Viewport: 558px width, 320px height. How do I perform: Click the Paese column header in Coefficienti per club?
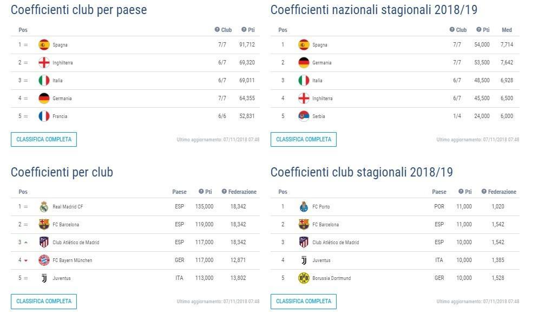(x=179, y=192)
